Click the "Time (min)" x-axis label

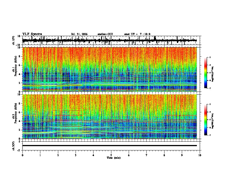(114, 158)
